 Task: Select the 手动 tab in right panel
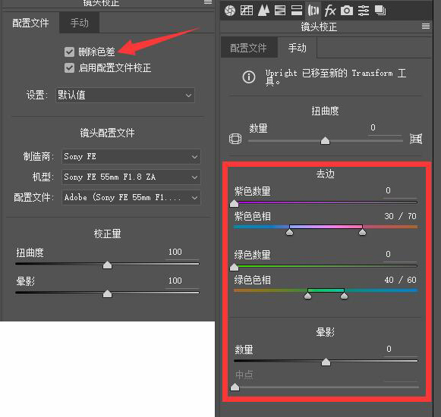click(x=298, y=48)
